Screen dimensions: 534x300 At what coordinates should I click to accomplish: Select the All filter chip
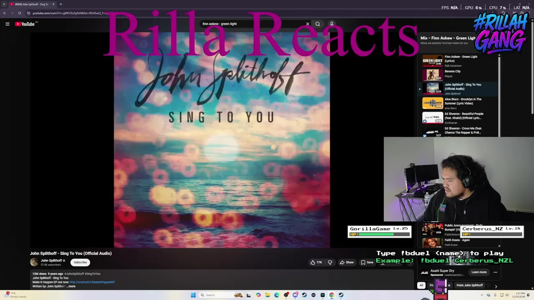pos(421,285)
